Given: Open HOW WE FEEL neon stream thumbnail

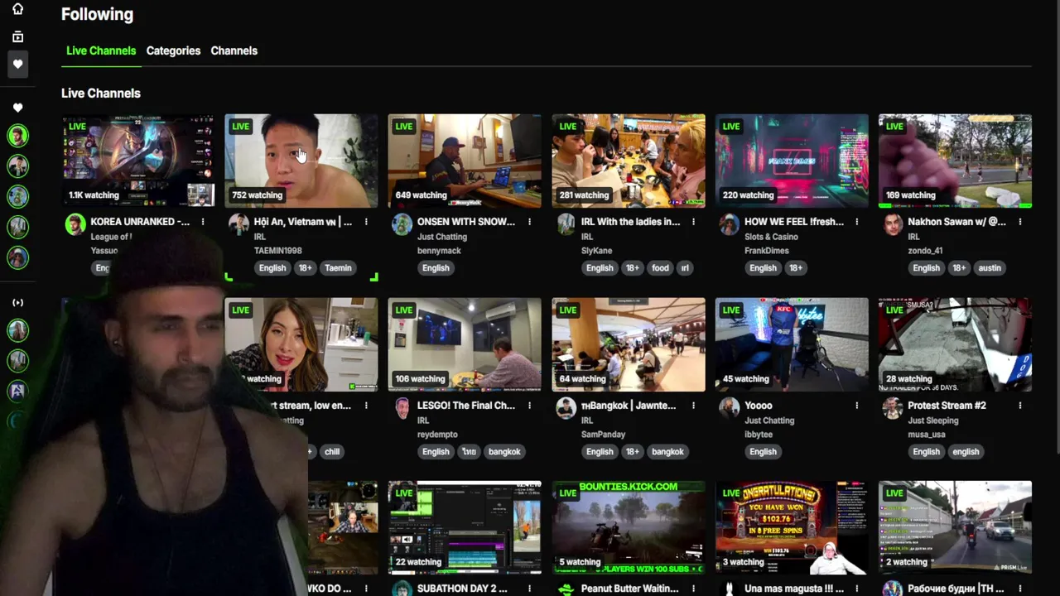Looking at the screenshot, I should tap(792, 161).
